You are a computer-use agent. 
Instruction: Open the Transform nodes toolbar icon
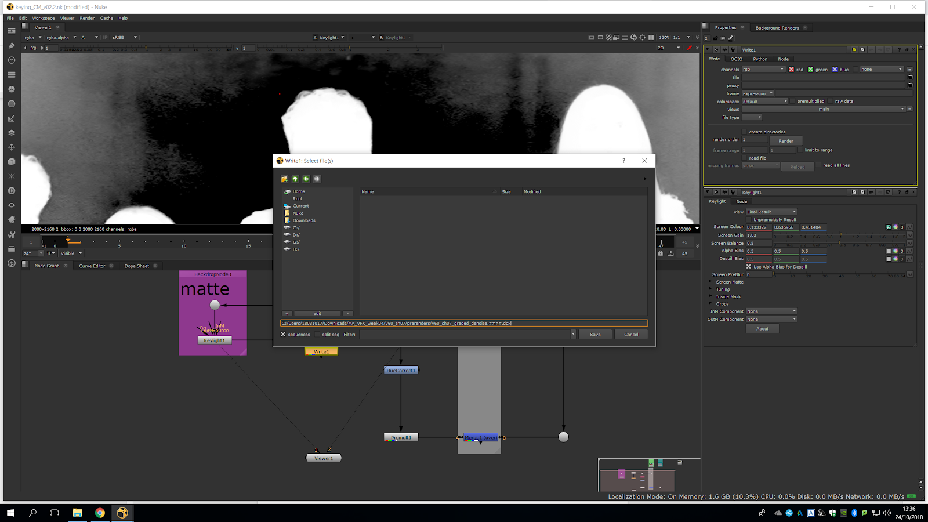11,147
